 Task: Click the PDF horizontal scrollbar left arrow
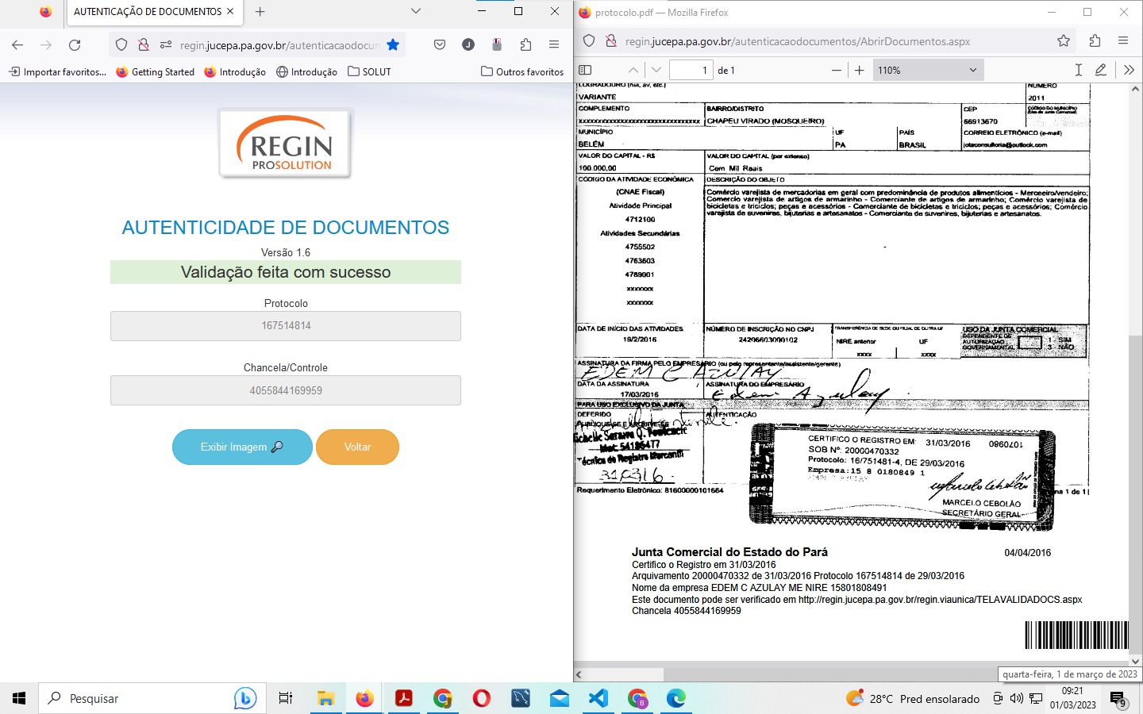[579, 674]
